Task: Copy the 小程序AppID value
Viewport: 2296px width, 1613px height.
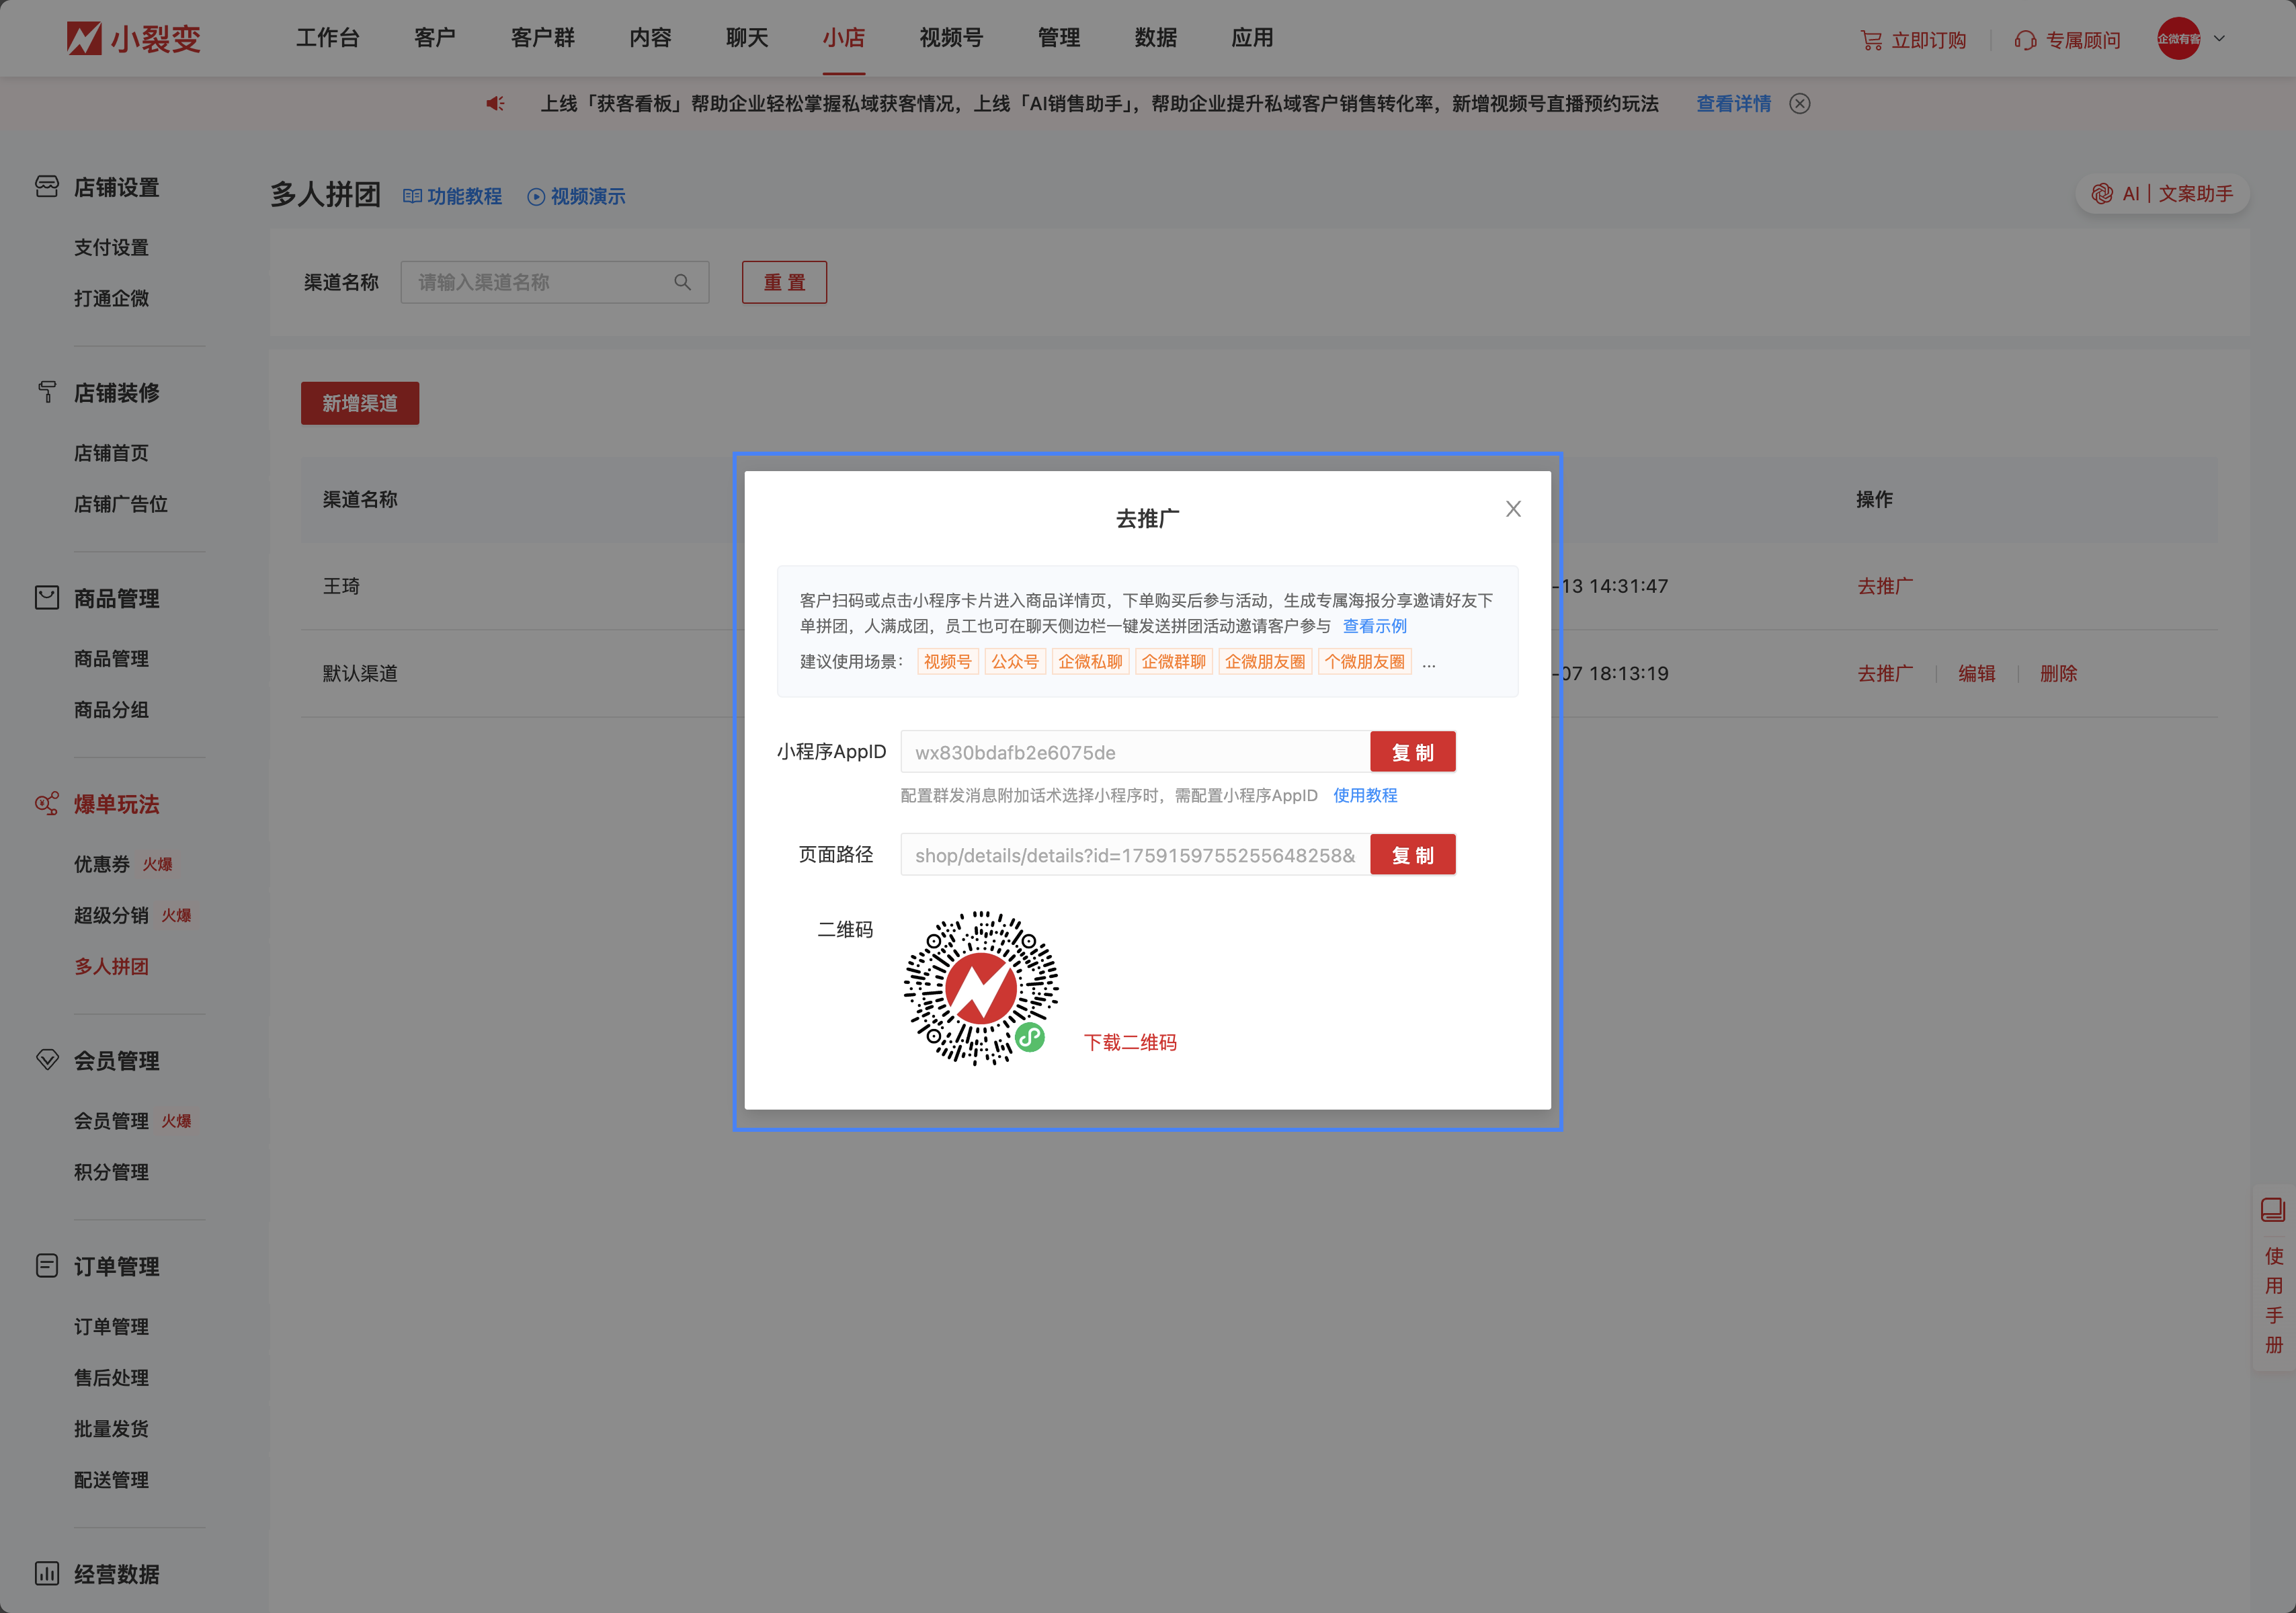Action: coord(1412,752)
